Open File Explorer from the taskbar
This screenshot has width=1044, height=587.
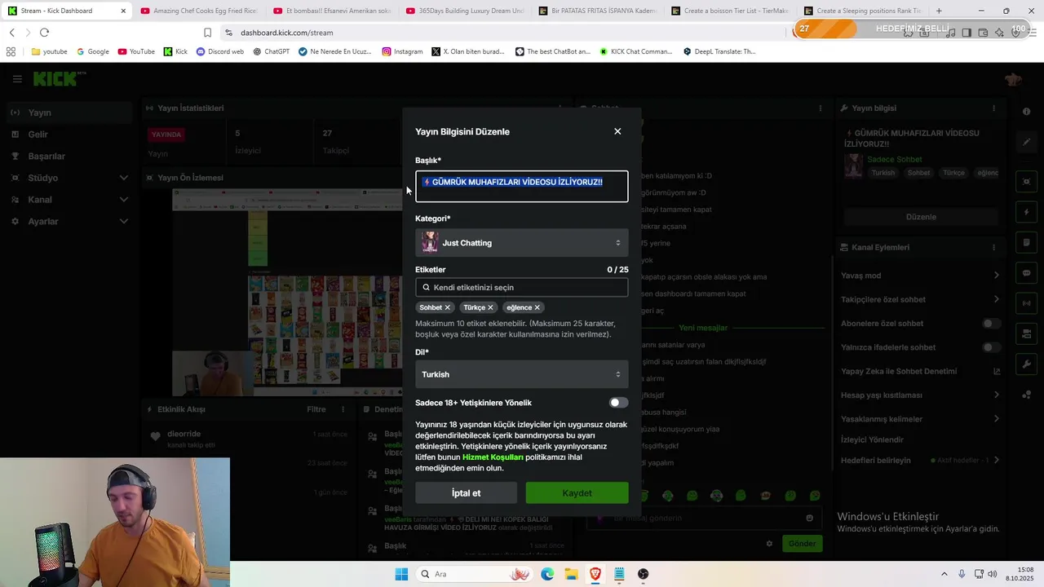571,574
